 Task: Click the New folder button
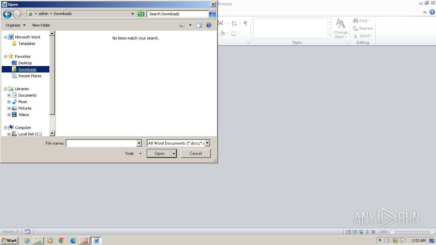tap(41, 25)
